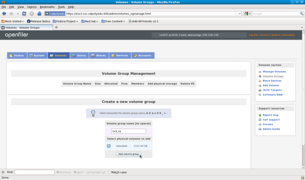Click the Firefox icon in the title bar
The width and height of the screenshot is (305, 180).
point(3,2)
